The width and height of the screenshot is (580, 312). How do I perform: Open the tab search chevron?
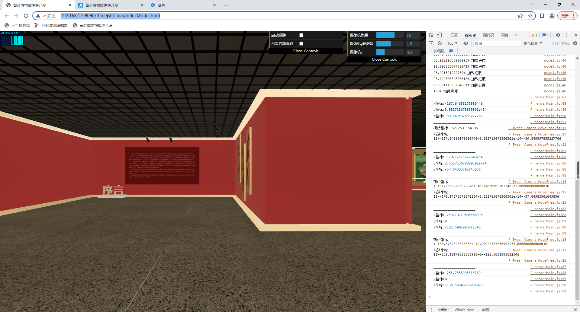point(531,5)
